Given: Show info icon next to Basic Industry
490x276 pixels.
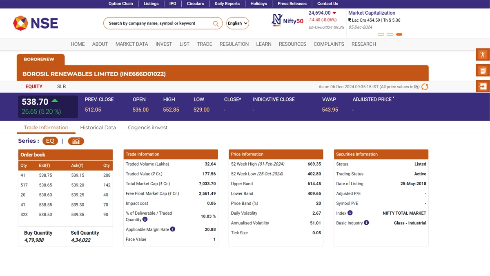Looking at the screenshot, I should (366, 223).
